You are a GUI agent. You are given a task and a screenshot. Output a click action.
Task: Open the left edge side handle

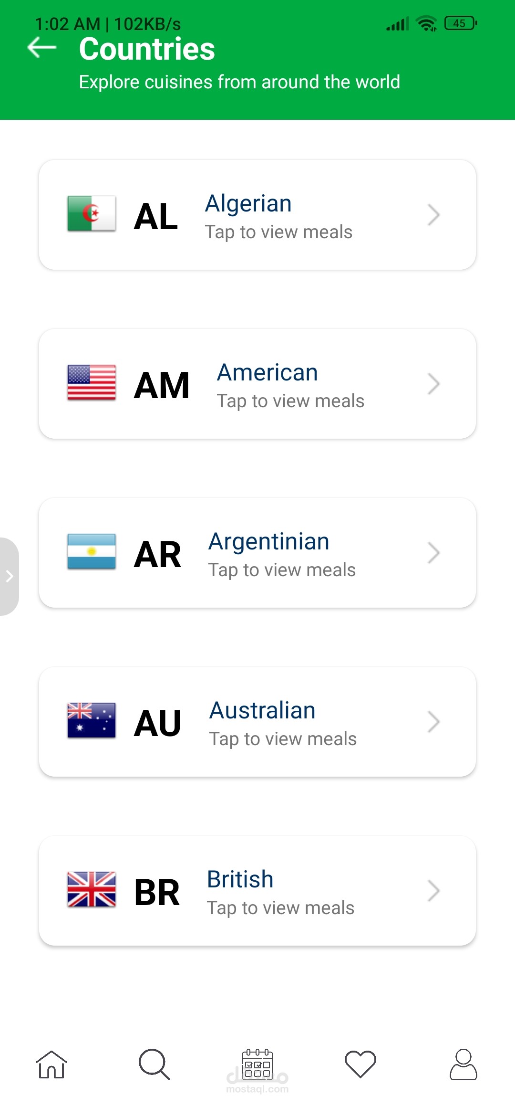coord(9,577)
